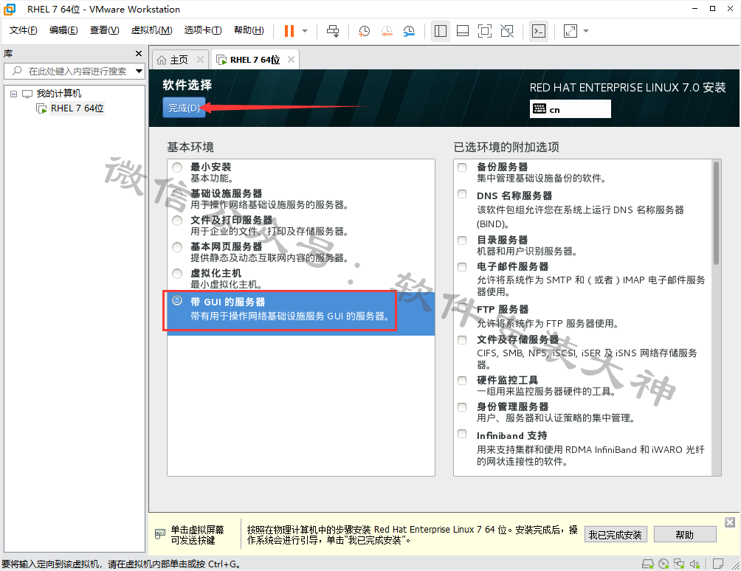Viewport: 741px width, 571px height.
Task: Check the 备份服务器 add-on checkbox
Action: pyautogui.click(x=462, y=167)
